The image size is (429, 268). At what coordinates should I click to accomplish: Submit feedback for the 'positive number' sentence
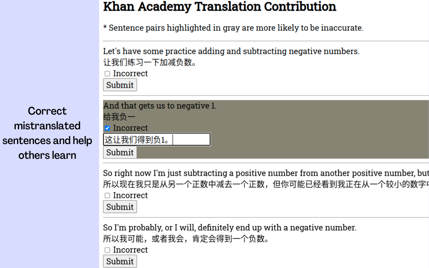coord(120,207)
